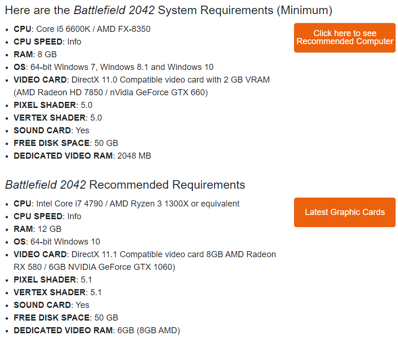The image size is (398, 337).
Task: Click the VERTEX SHADER 5.0 entry
Action: coord(57,118)
